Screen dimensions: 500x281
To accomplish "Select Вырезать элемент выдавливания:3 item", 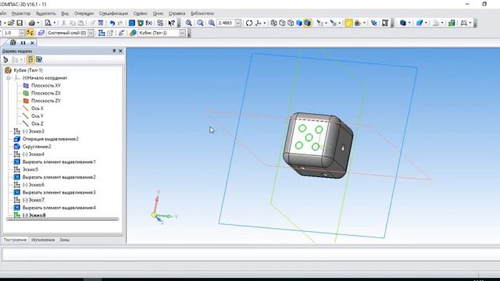I will 59,193.
